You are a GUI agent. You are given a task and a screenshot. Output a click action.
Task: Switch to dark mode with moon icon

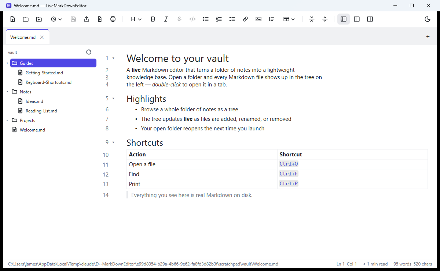point(428,19)
